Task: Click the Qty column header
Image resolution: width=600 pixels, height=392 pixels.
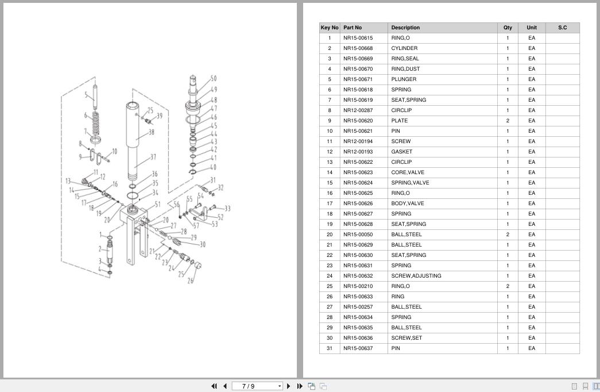Action: (508, 28)
